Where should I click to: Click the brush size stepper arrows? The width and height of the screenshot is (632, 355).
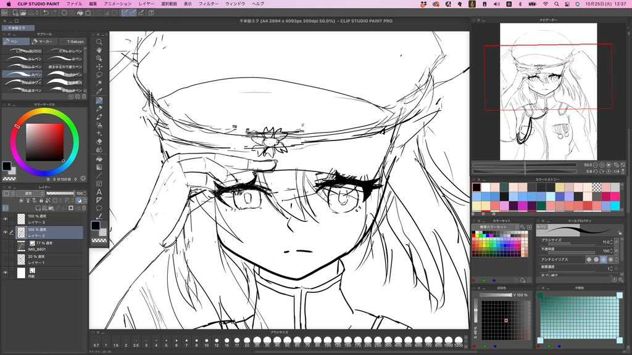click(612, 242)
